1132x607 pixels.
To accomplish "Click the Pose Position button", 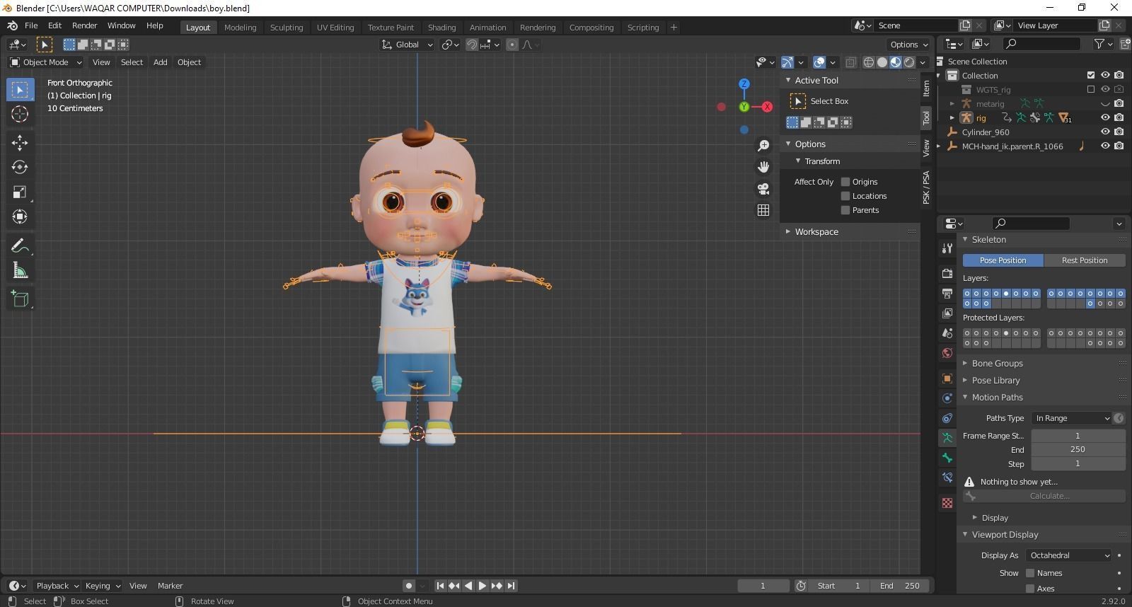I will coord(1003,260).
